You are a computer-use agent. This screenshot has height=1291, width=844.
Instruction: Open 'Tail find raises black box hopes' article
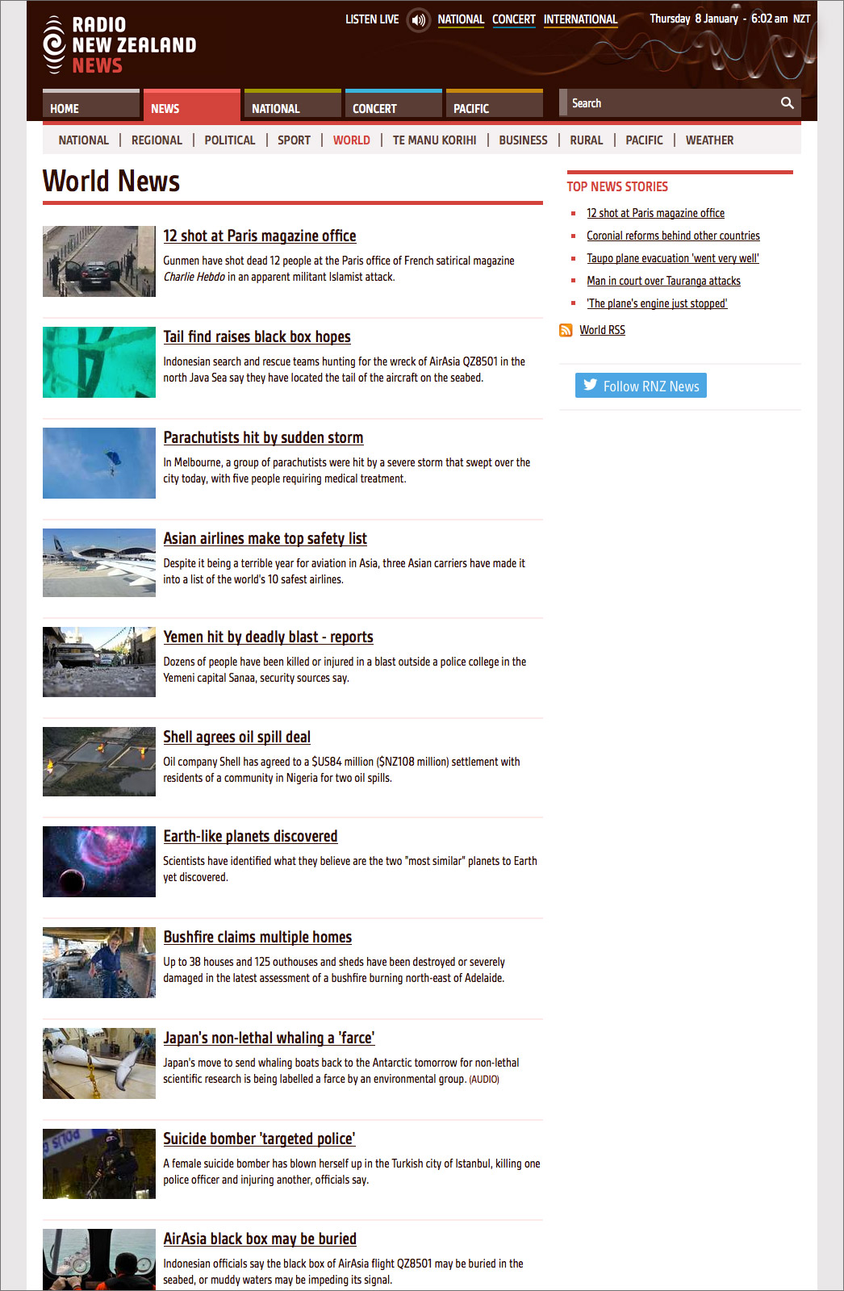tap(257, 336)
